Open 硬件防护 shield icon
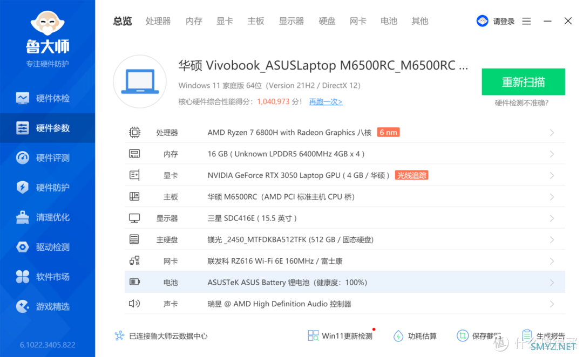Viewport: 583px width, 357px height. (x=22, y=187)
